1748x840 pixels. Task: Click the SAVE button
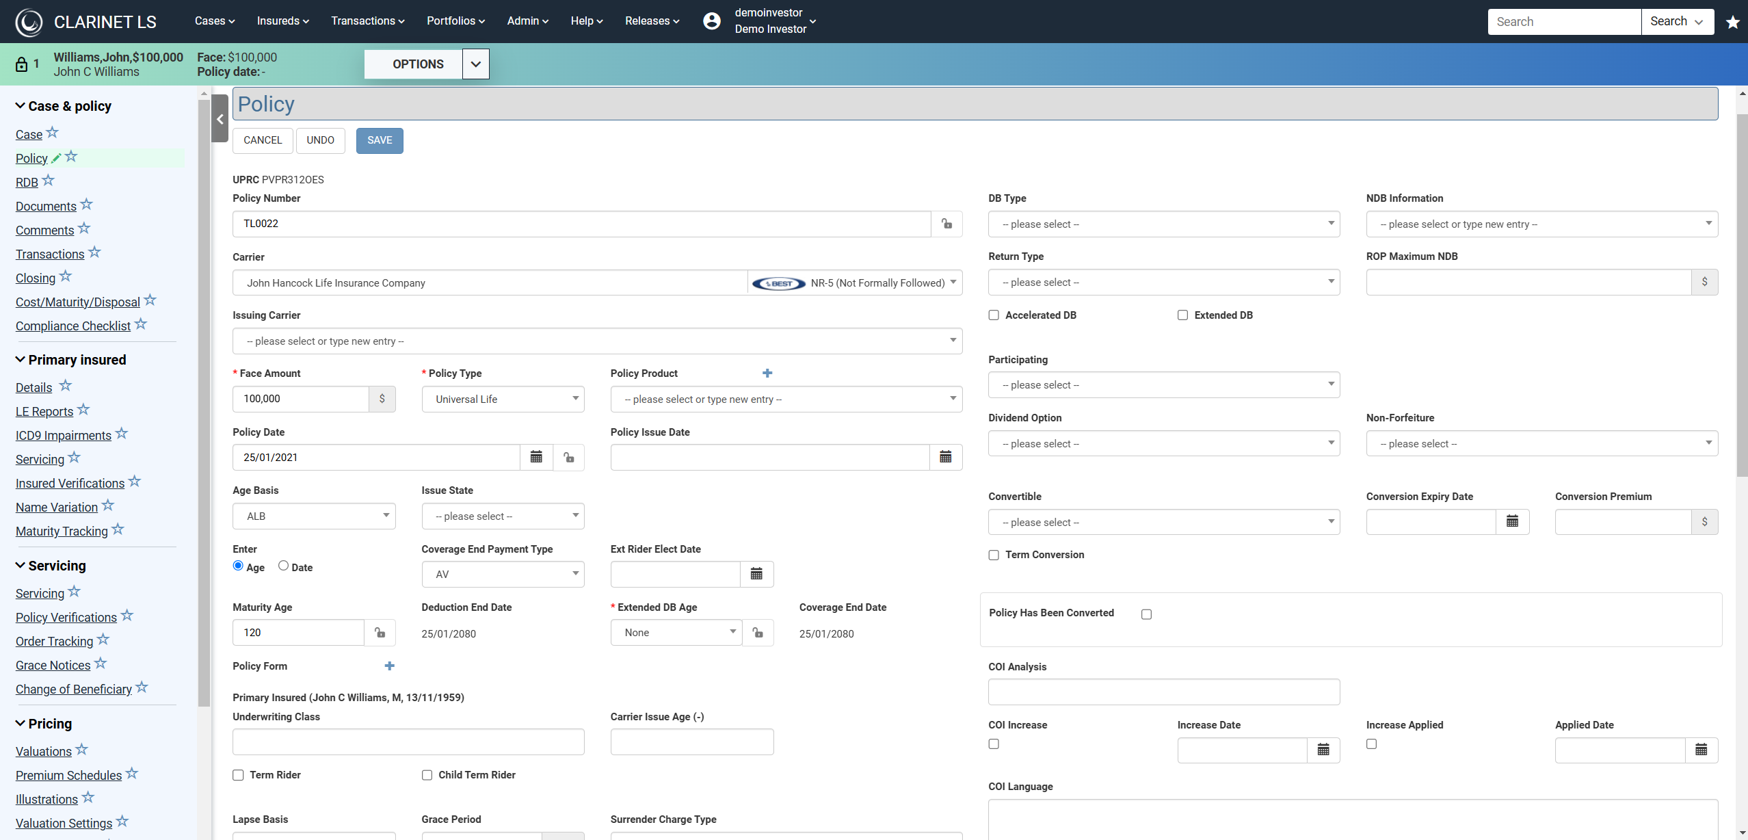point(380,140)
